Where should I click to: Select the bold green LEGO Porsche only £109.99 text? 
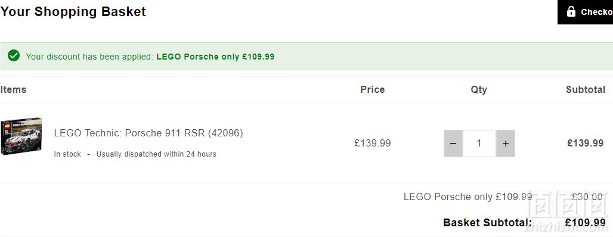(x=215, y=57)
